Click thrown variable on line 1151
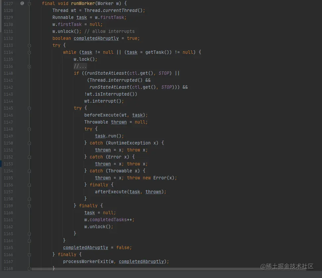Viewport: 322px width, 278px height. point(103,150)
